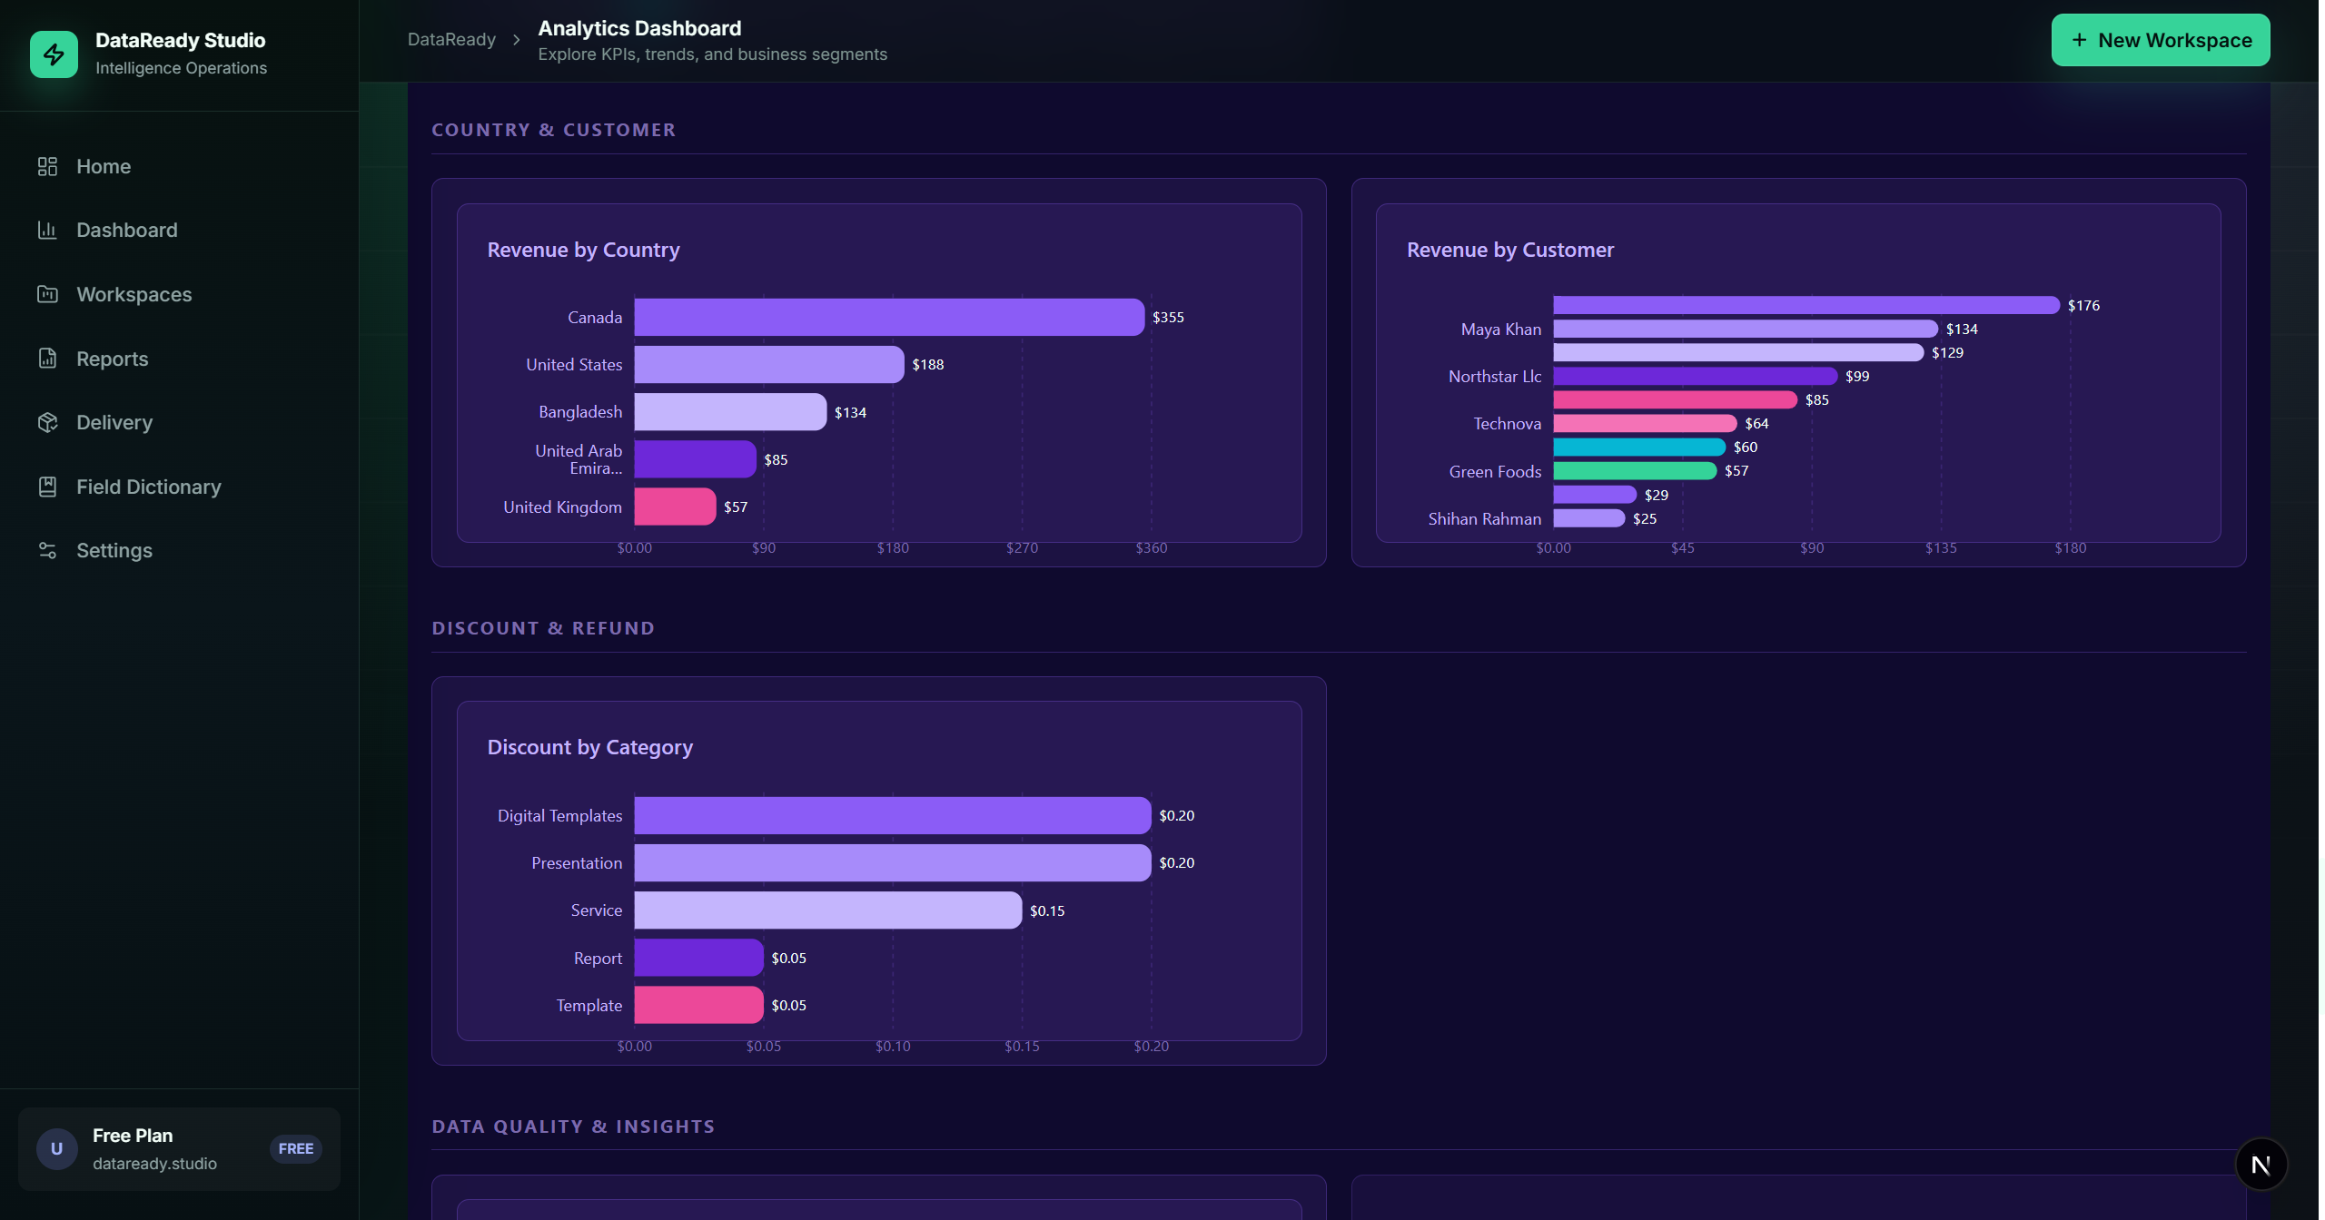
Task: Click the Next.js N badge icon
Action: [2261, 1165]
